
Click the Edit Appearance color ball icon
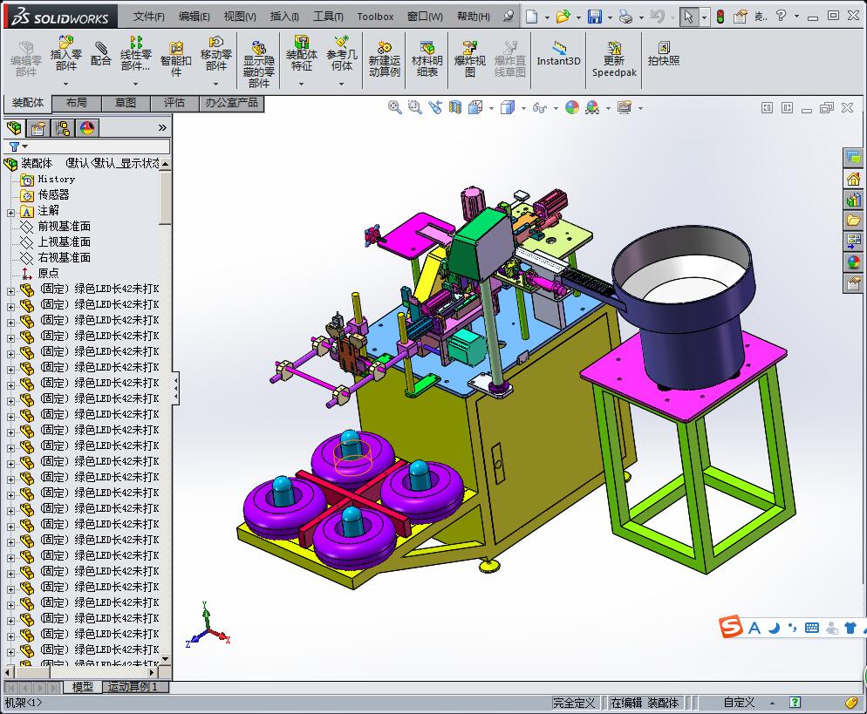[x=571, y=107]
